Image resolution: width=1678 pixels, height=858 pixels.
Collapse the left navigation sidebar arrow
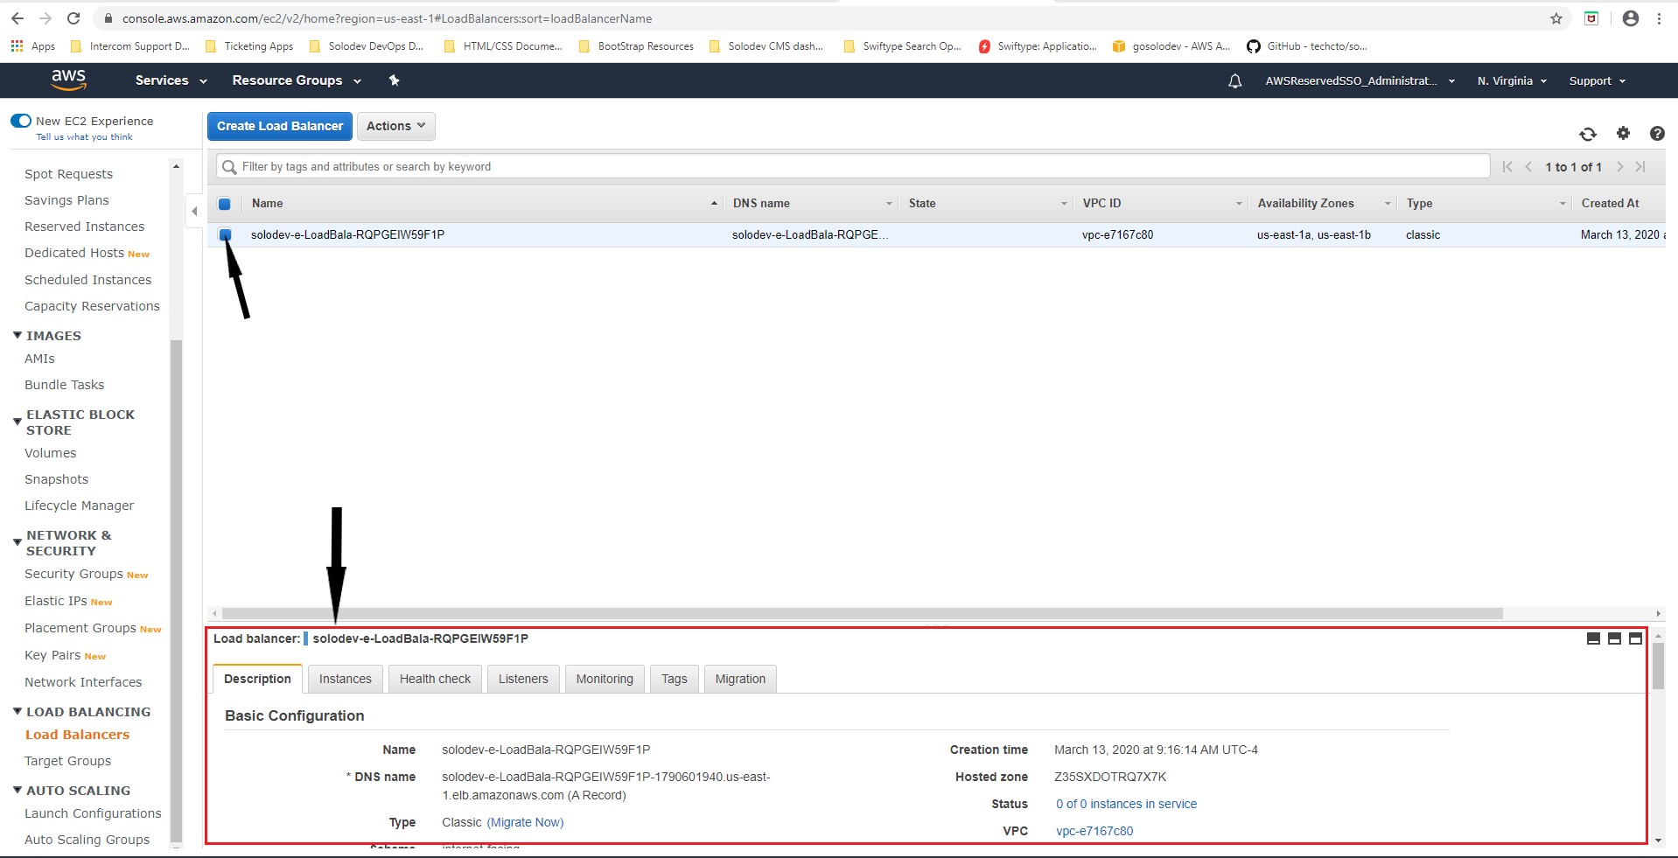pos(194,211)
